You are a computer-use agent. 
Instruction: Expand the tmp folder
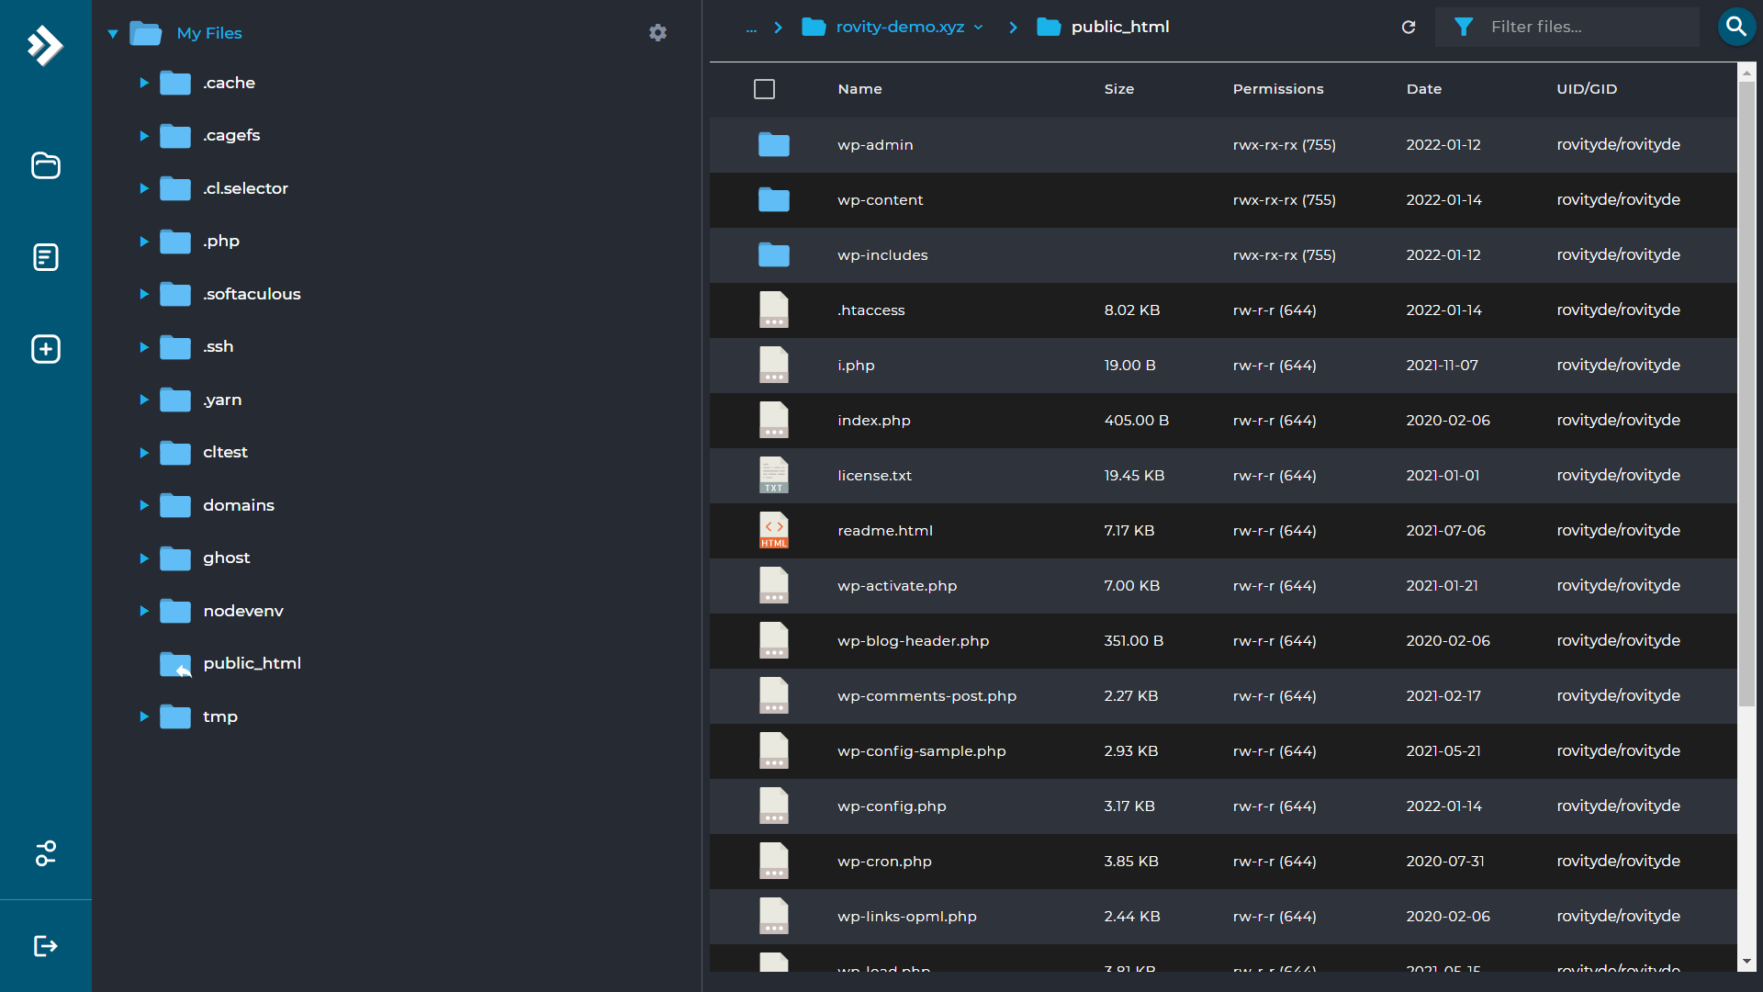[144, 716]
